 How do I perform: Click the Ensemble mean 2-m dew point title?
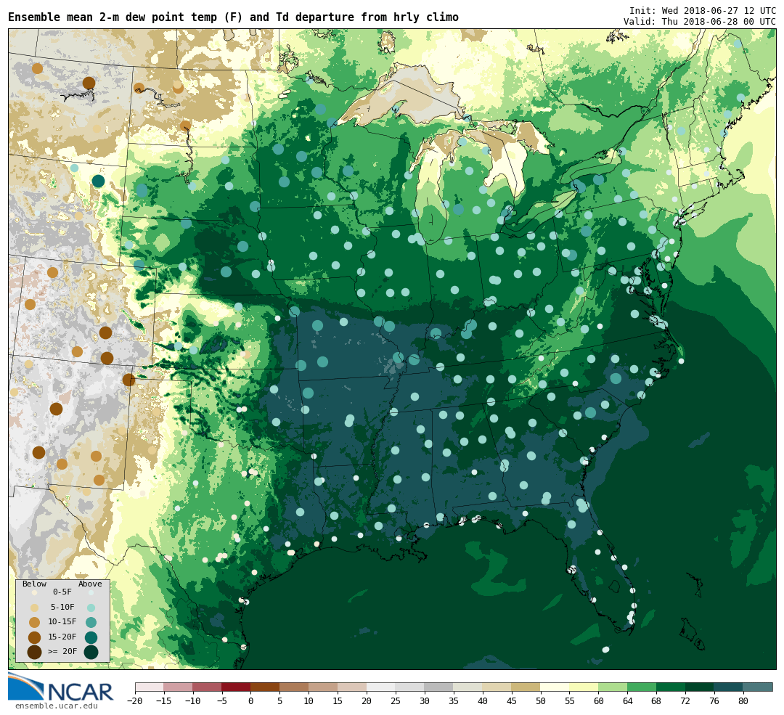pyautogui.click(x=234, y=17)
